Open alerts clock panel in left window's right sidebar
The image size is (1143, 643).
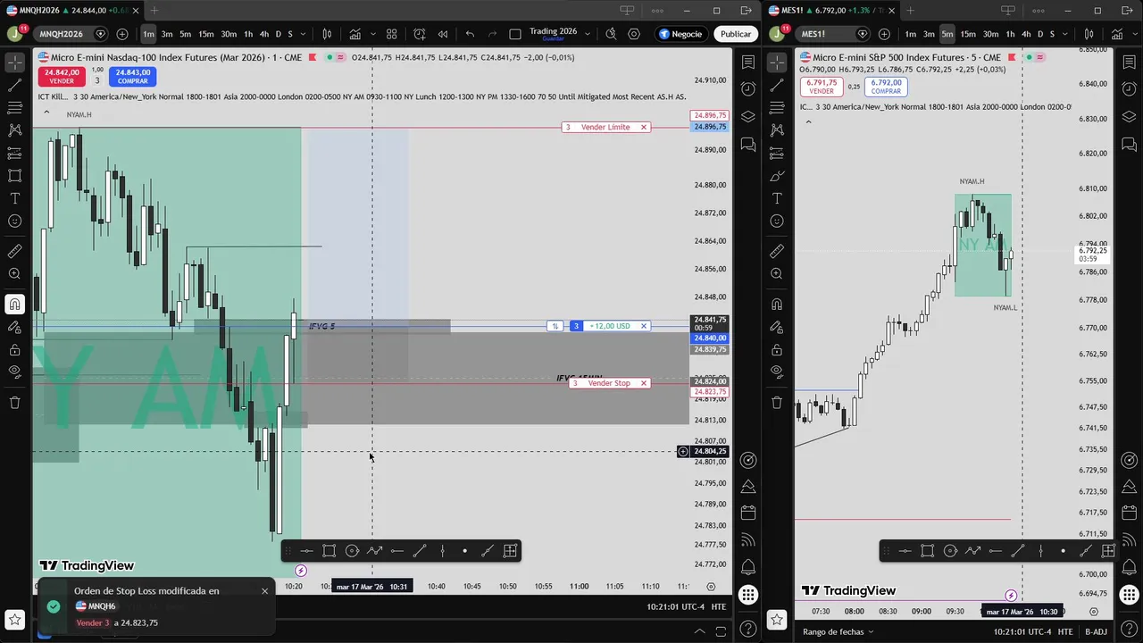click(x=748, y=88)
